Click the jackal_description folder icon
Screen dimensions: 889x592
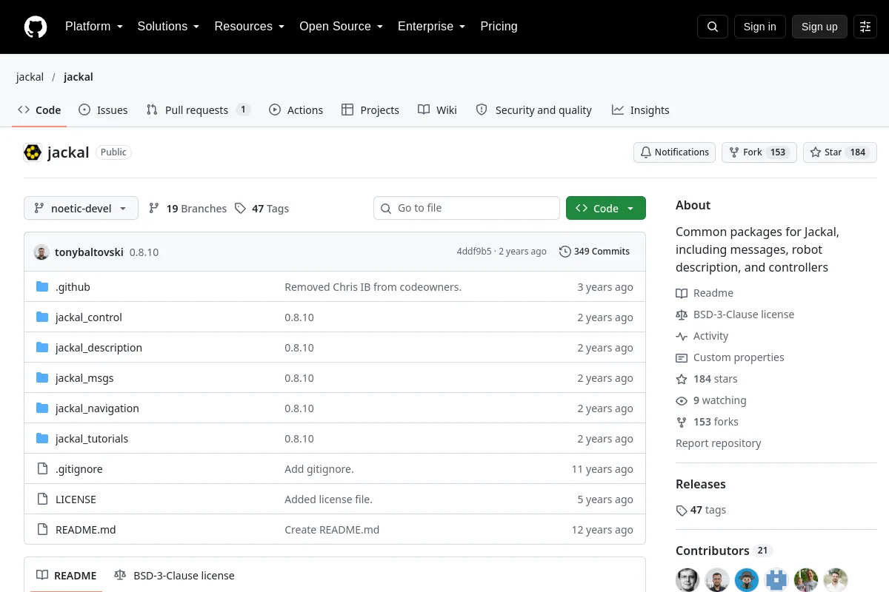42,348
